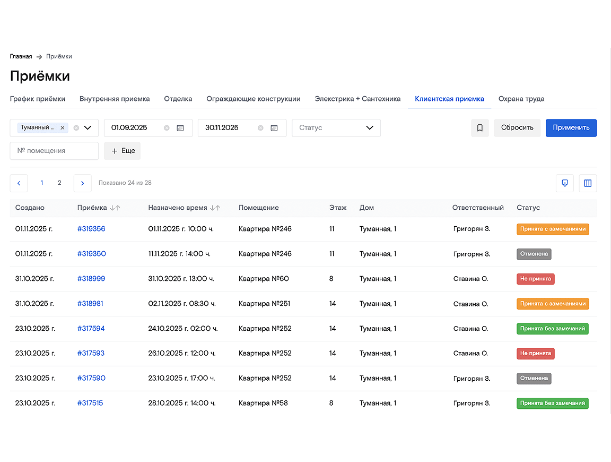Clear the 30.11.2025 date field
Screen dimensions: 611x462
point(260,128)
